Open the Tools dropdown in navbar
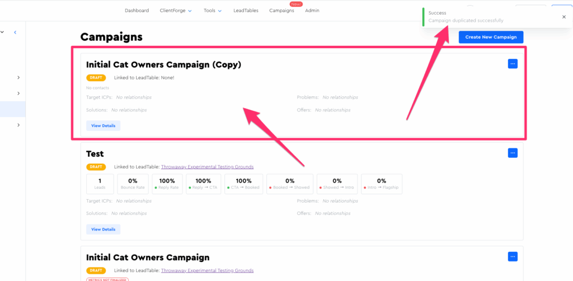The image size is (573, 281). click(x=213, y=11)
